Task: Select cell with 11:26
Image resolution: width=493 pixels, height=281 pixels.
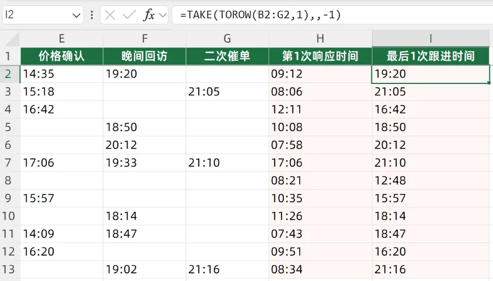Action: click(x=320, y=216)
